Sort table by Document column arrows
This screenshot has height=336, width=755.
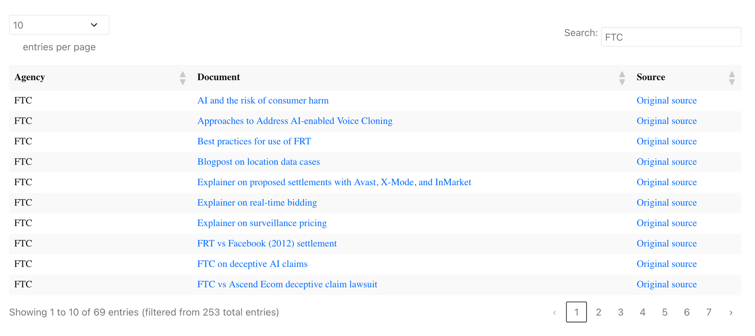tap(622, 78)
